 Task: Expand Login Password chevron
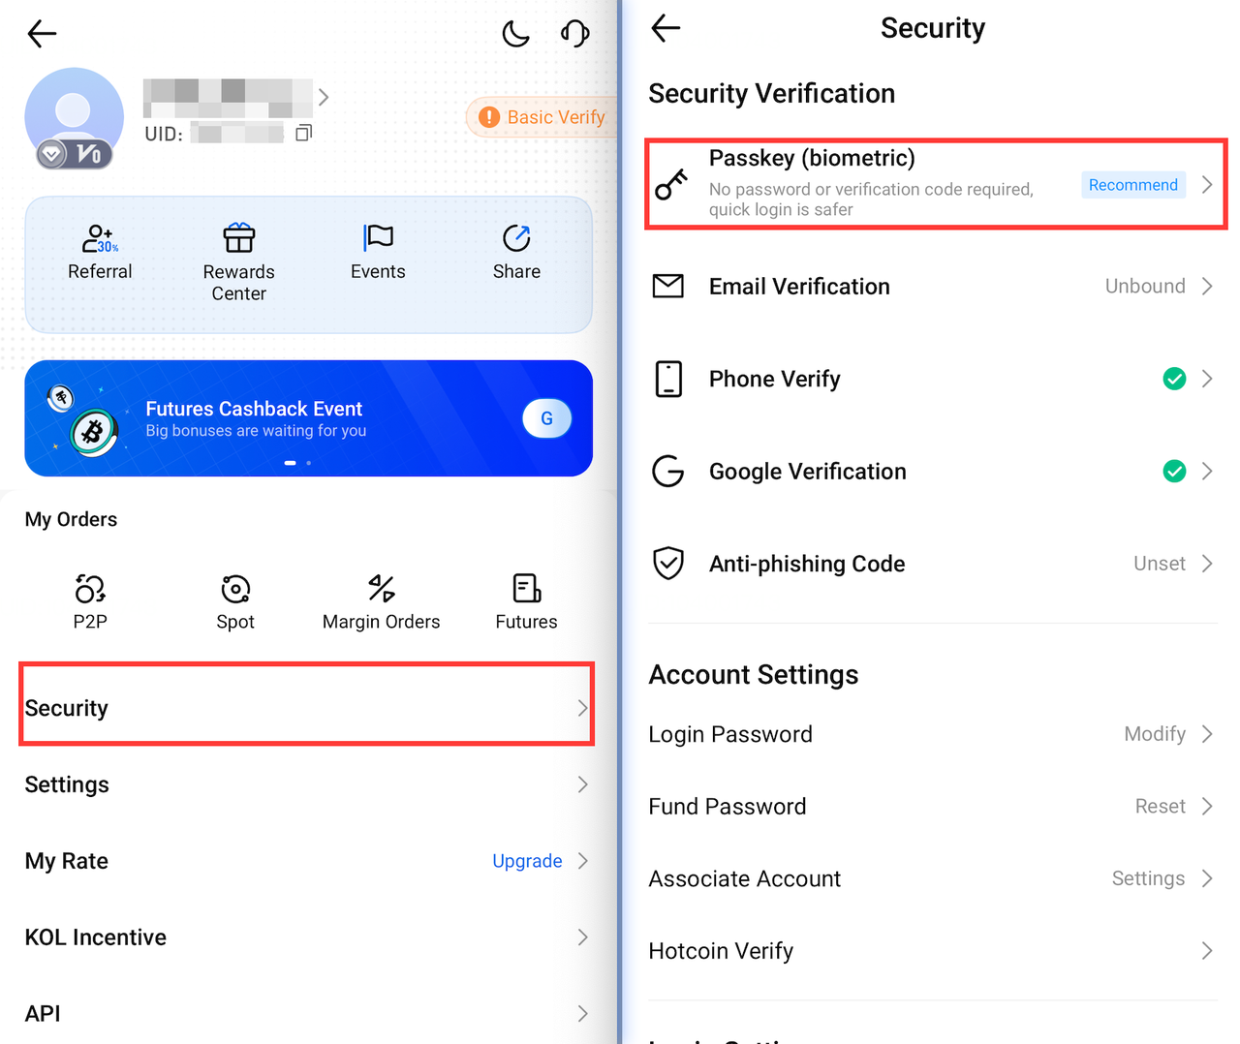1207,734
